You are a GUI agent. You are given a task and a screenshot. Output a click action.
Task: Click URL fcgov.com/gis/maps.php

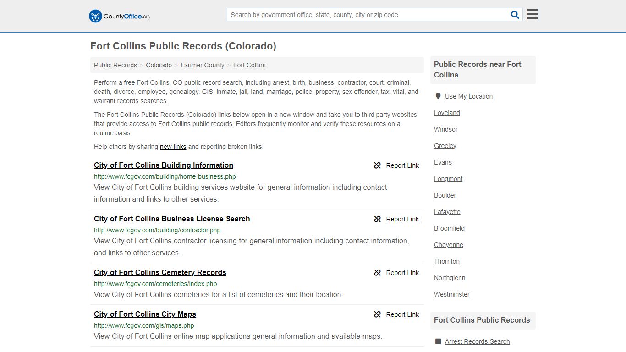(144, 325)
